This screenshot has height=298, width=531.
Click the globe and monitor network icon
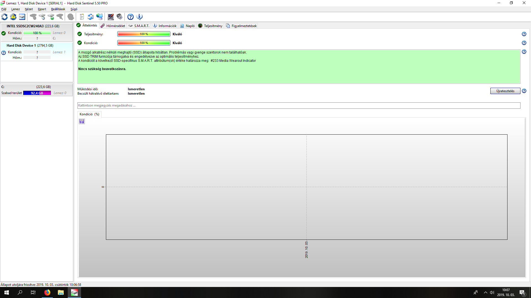100,17
